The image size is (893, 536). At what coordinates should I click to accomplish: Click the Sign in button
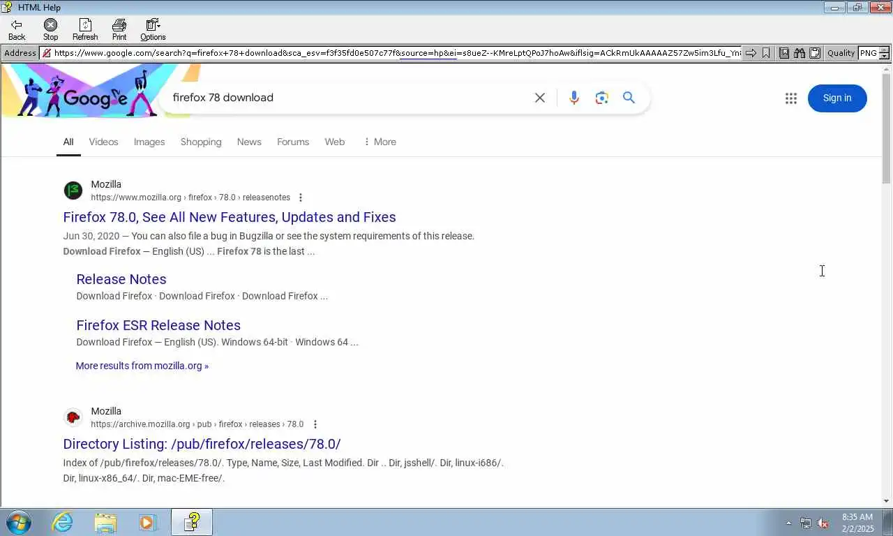coord(837,98)
